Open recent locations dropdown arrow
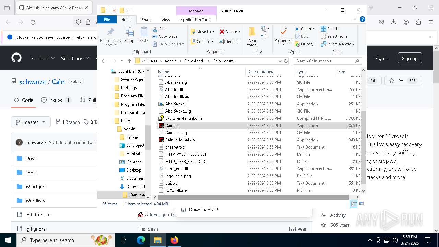 point(122,61)
